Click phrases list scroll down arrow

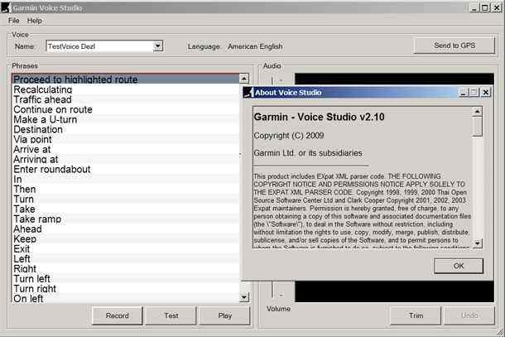click(x=243, y=297)
